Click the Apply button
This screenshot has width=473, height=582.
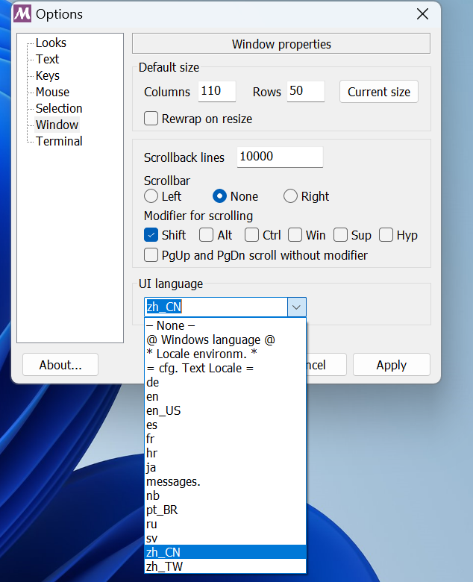(x=392, y=365)
